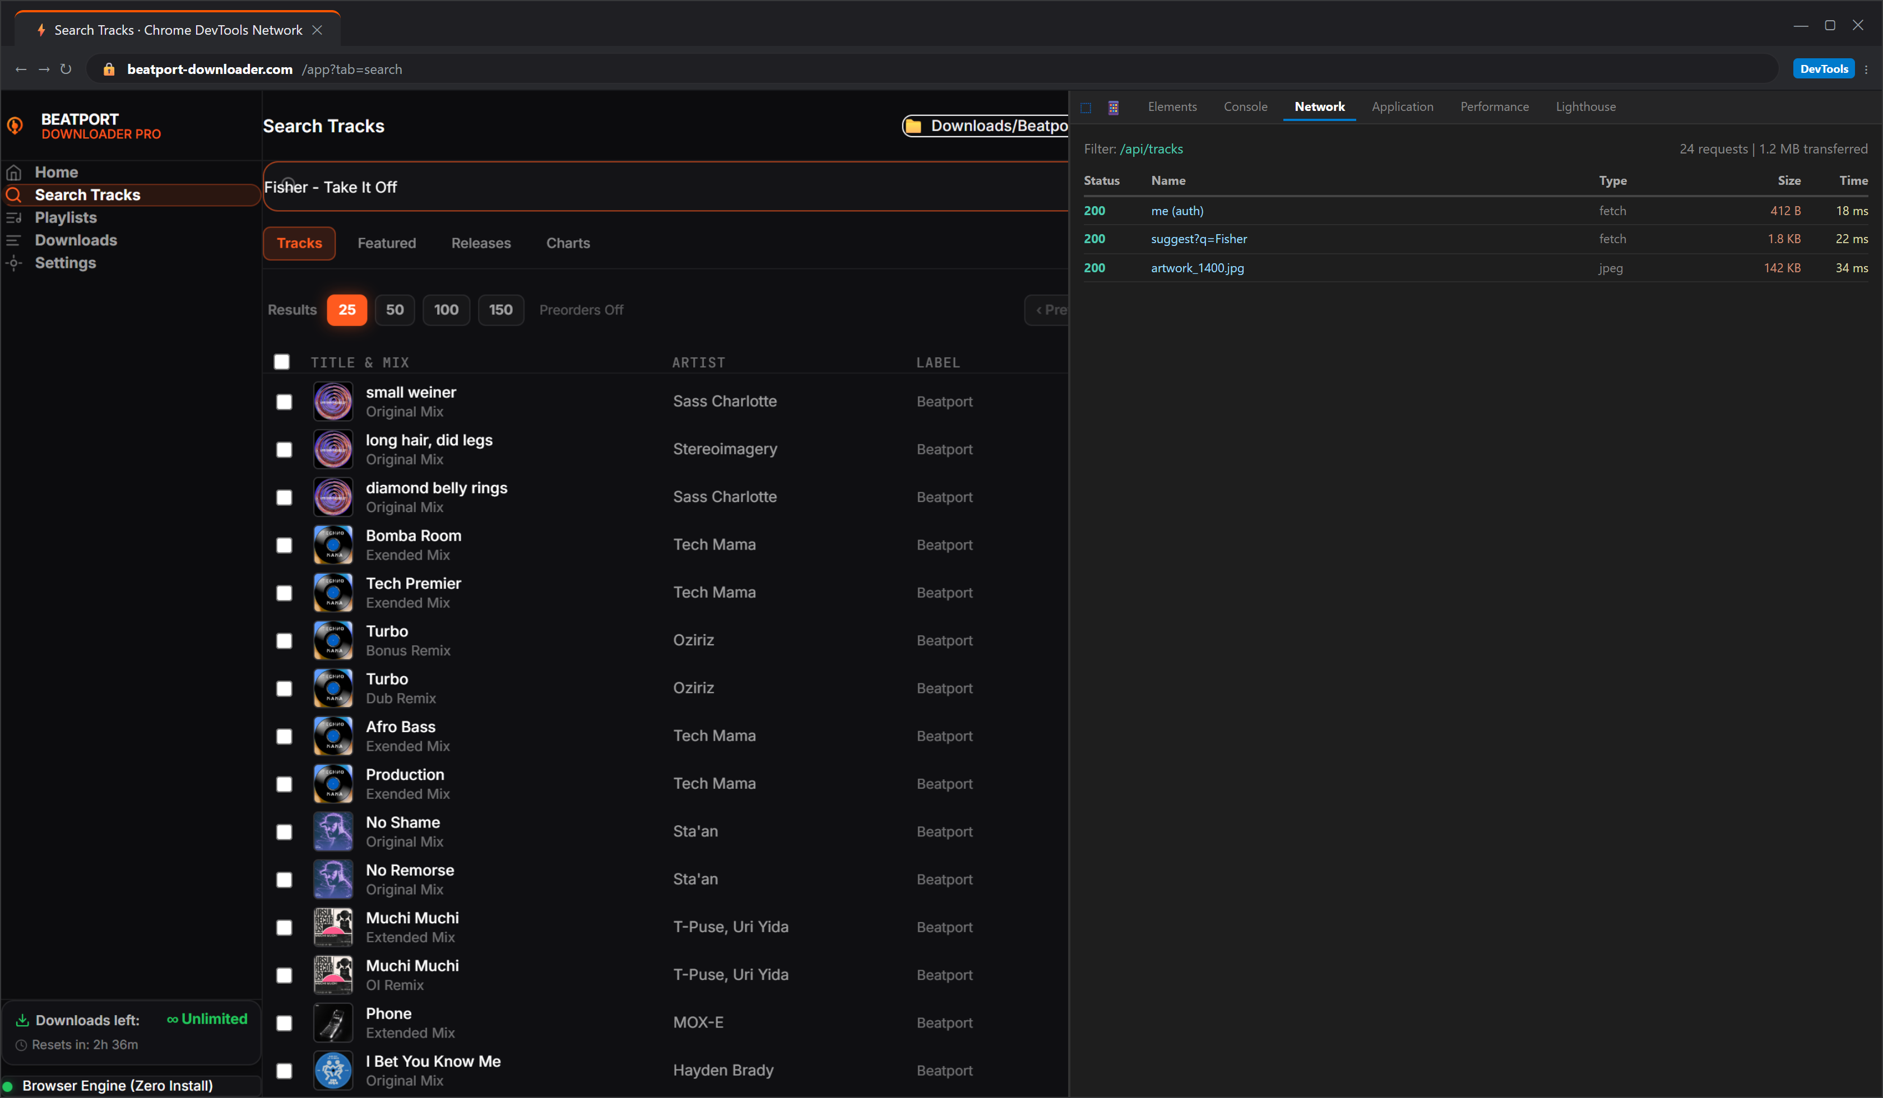Check the 'No Shame' track checkbox
The width and height of the screenshot is (1883, 1098).
(x=284, y=832)
